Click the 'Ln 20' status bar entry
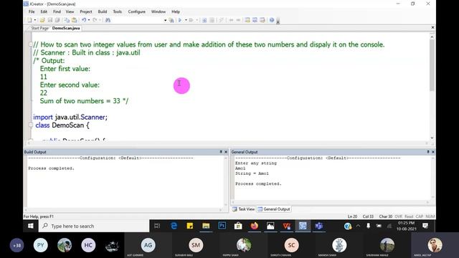459x258 pixels. (352, 216)
